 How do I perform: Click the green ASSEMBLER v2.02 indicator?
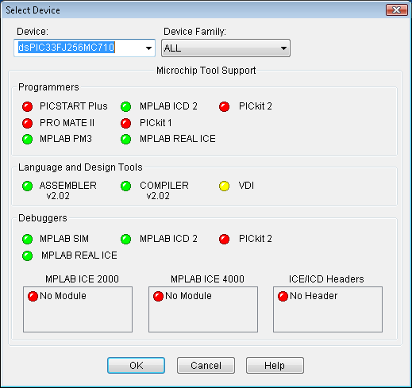pyautogui.click(x=27, y=186)
